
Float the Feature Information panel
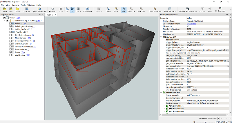pyautogui.click(x=227, y=15)
